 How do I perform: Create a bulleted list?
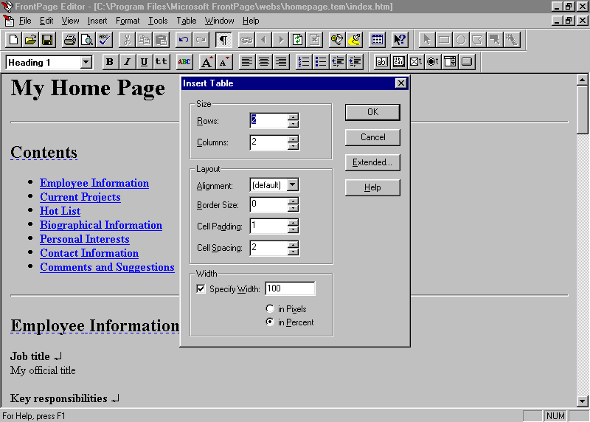click(x=321, y=62)
